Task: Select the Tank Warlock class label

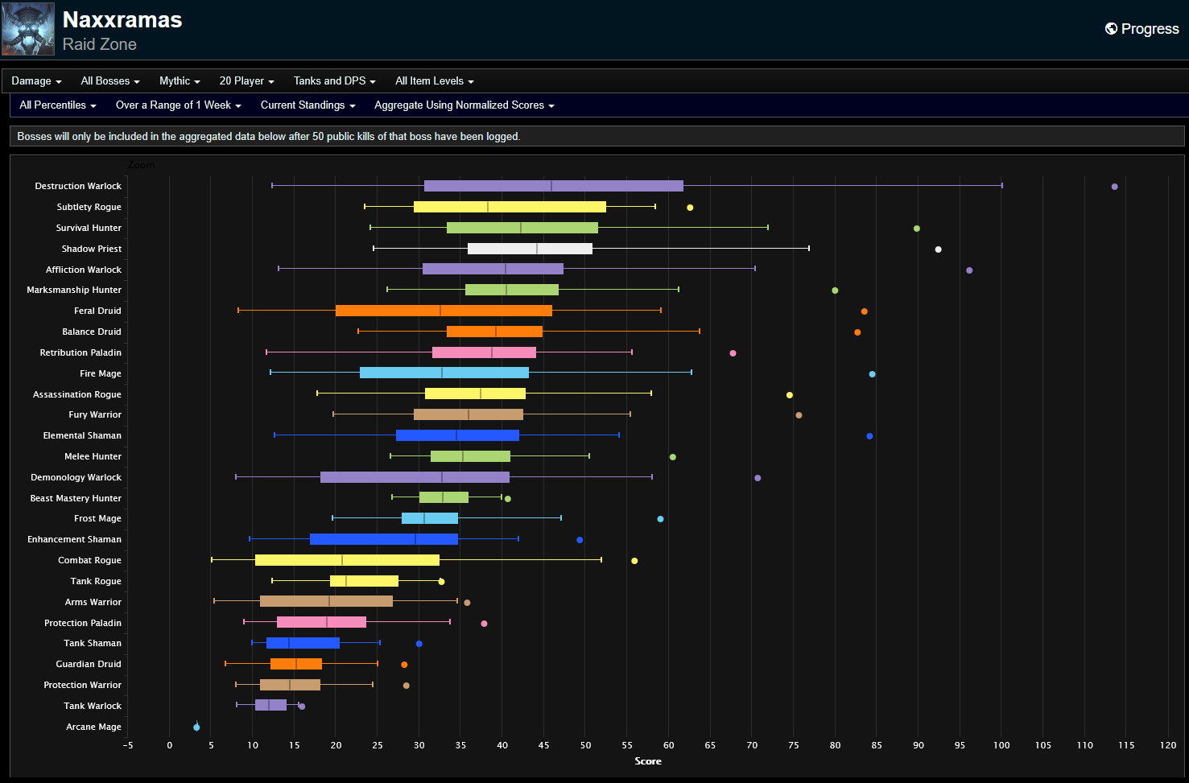Action: click(92, 706)
